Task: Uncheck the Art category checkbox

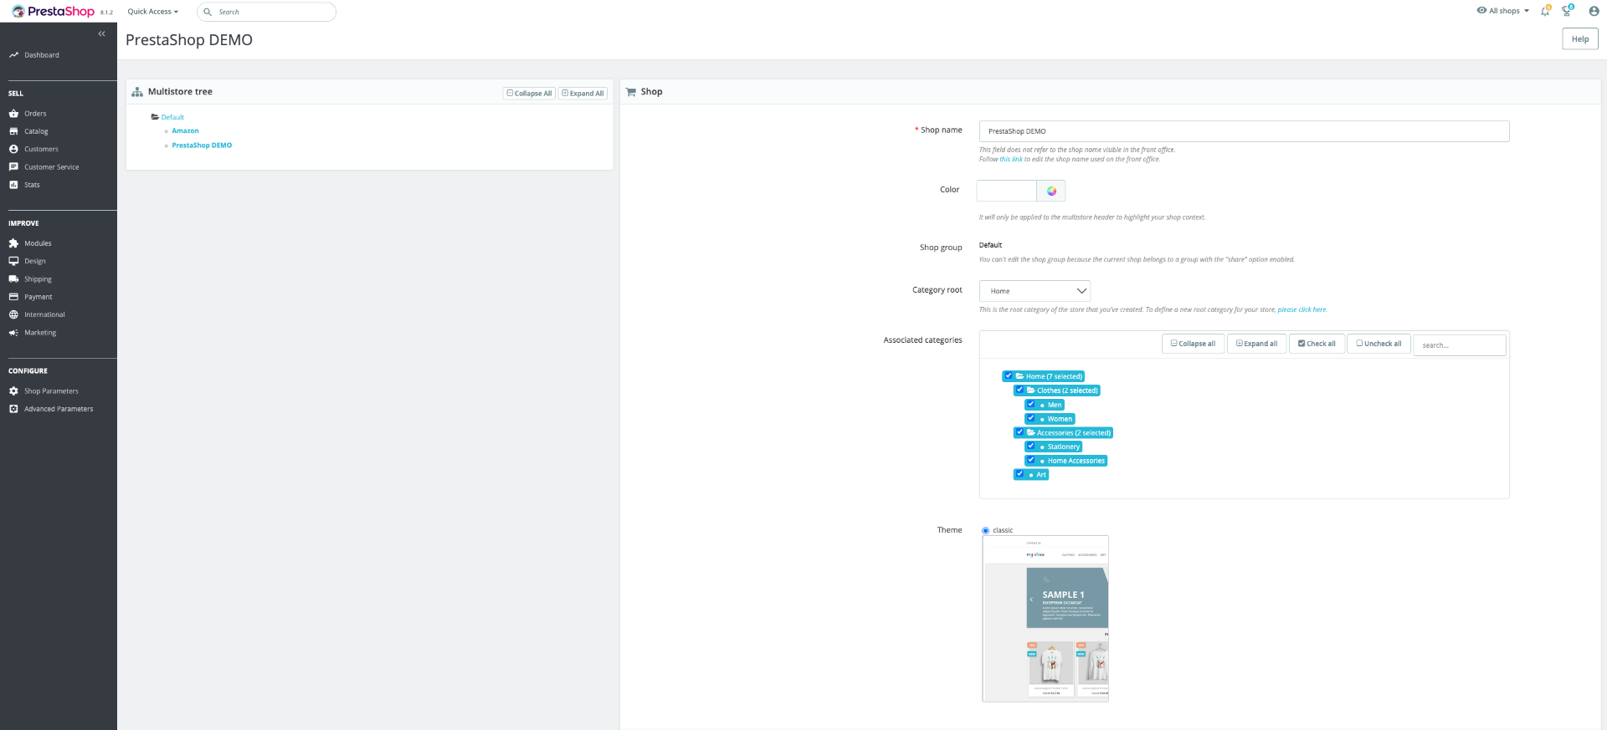Action: 1019,474
